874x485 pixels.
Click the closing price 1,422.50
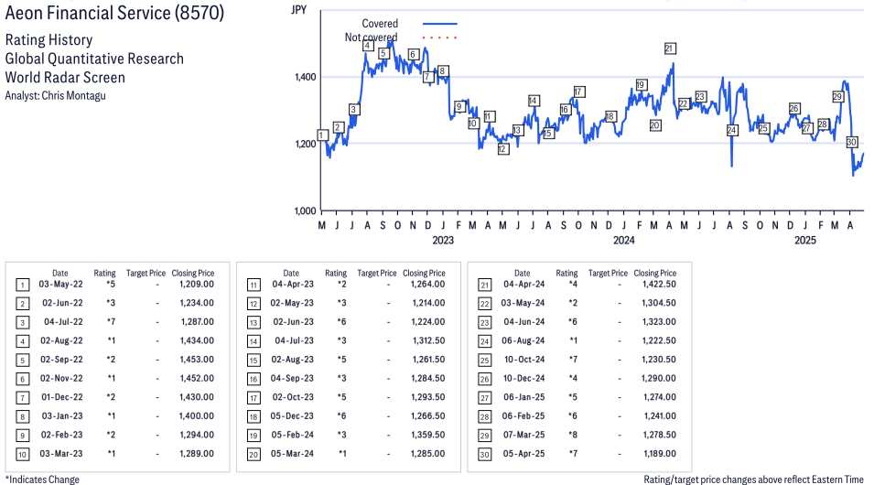pyautogui.click(x=659, y=285)
